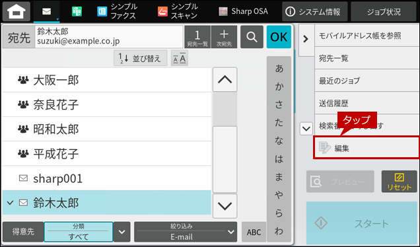Deselect checked contact 鈴木太郎
This screenshot has height=247, width=420.
(x=106, y=203)
